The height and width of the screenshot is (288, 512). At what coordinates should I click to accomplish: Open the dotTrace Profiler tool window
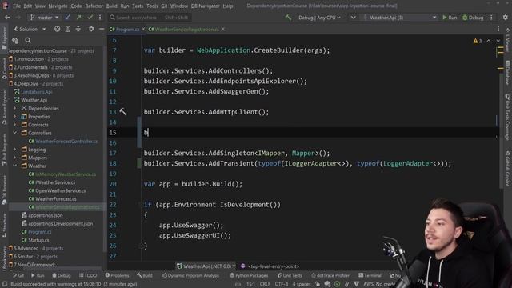point(330,275)
